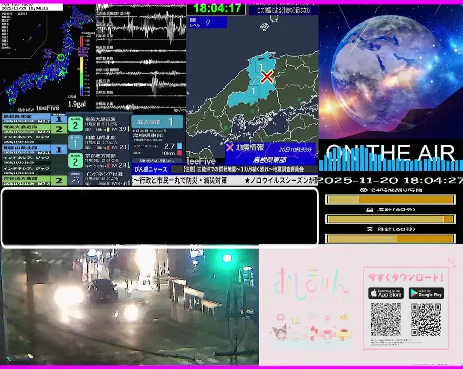The width and height of the screenshot is (463, 369).
Task: Click the 振動レベル 9 box
Action: (208, 23)
